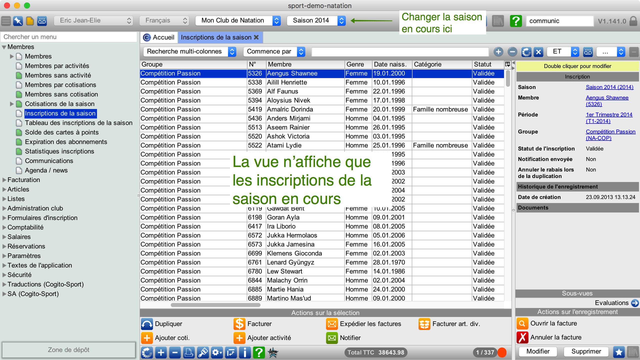This screenshot has height=360, width=640.
Task: Click the paintbrush icon in bottom toolbar
Action: [x=203, y=352]
